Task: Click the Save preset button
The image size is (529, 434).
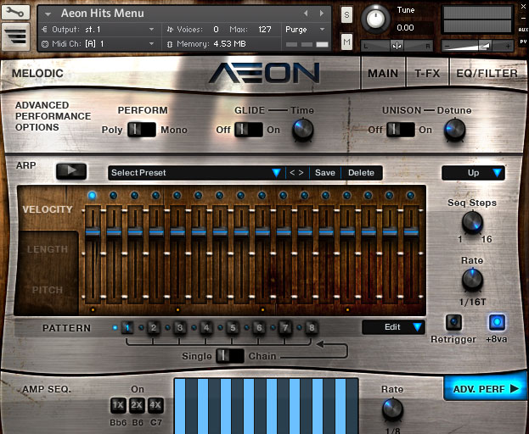Action: pos(325,173)
